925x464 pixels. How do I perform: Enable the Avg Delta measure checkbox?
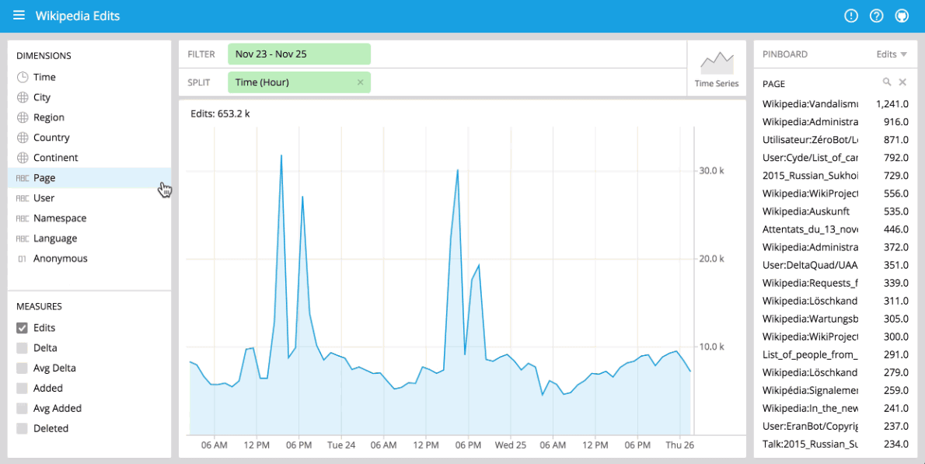pyautogui.click(x=22, y=368)
